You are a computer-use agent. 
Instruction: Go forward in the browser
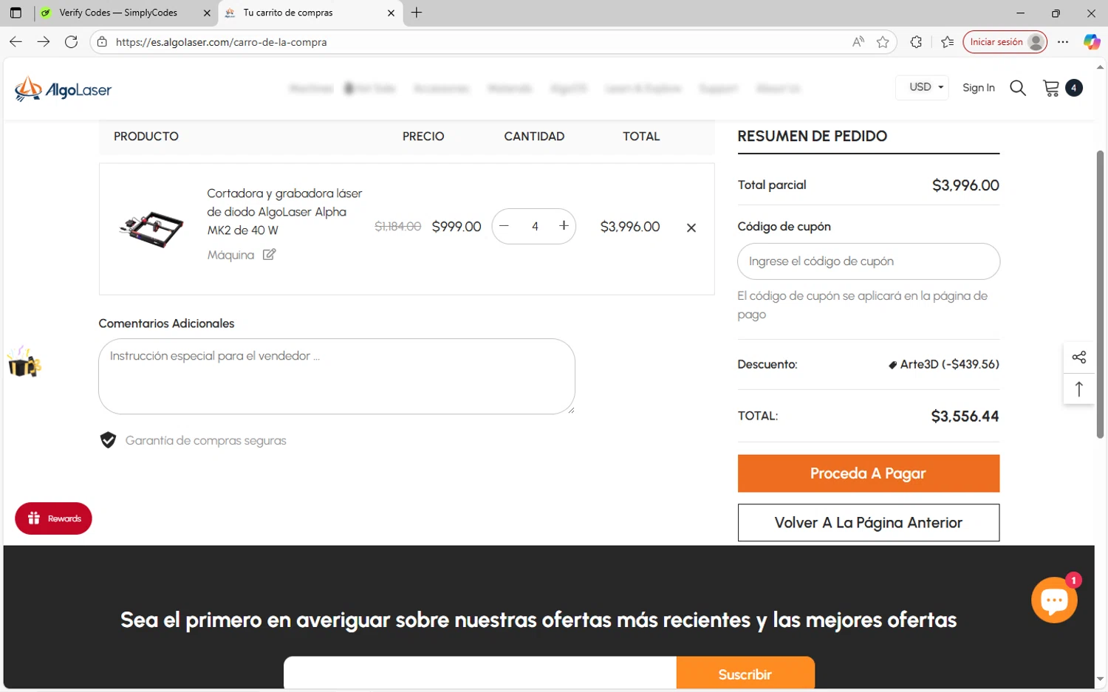click(x=44, y=42)
